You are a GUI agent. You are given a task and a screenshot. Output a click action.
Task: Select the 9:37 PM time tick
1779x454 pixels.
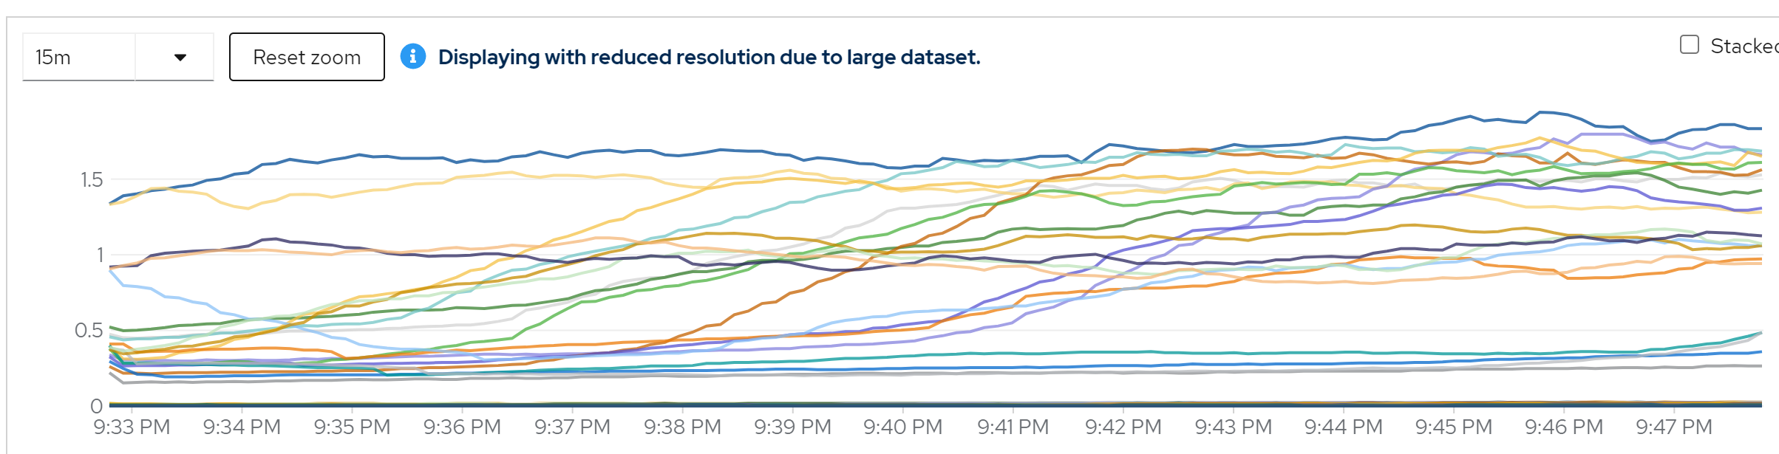[572, 427]
